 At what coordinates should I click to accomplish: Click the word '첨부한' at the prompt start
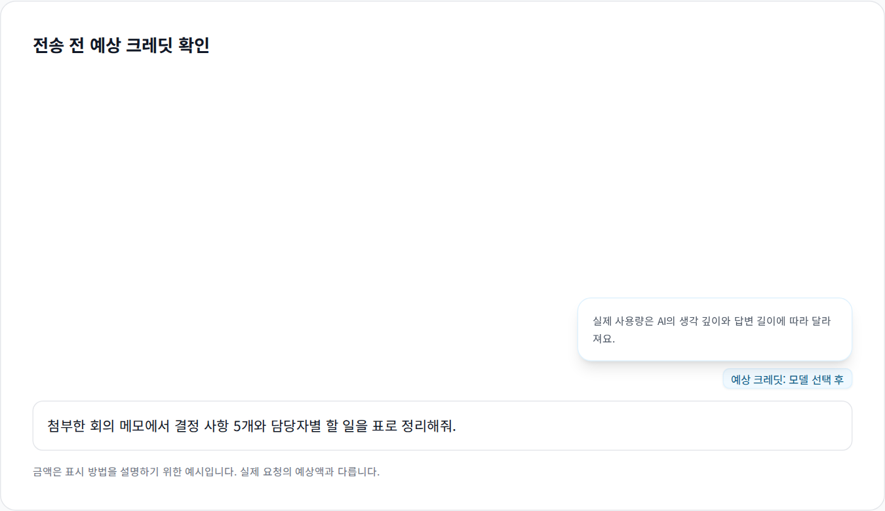pos(66,426)
